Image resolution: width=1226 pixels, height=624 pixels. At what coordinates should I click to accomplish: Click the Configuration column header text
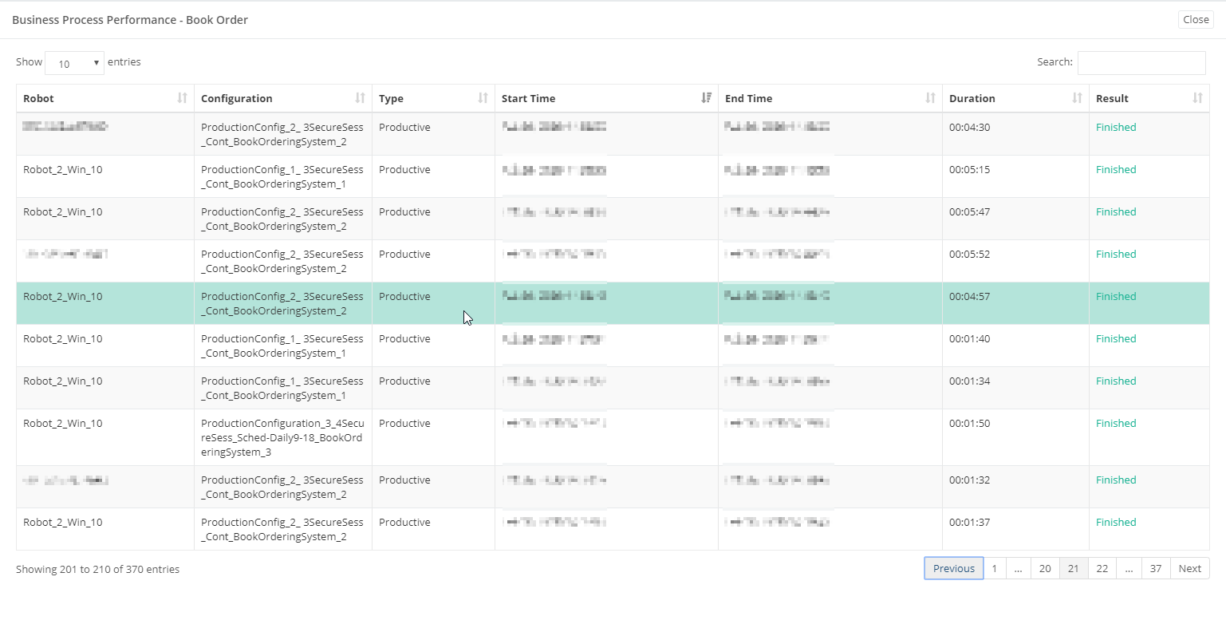[x=236, y=98]
